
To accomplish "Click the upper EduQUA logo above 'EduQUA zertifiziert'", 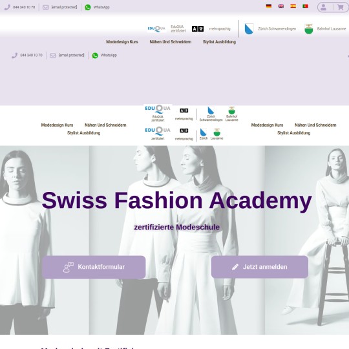I will click(x=158, y=109).
